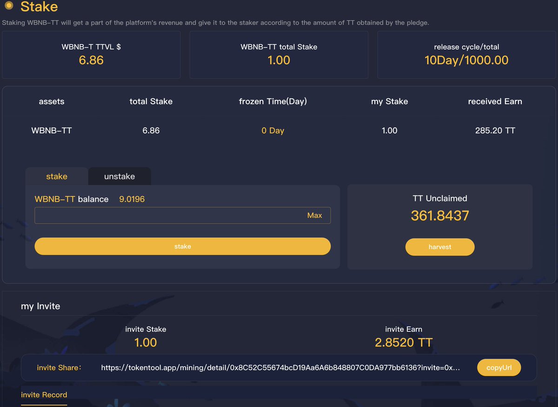The image size is (558, 407).
Task: Click the my Stake row value 1.00
Action: coord(390,130)
